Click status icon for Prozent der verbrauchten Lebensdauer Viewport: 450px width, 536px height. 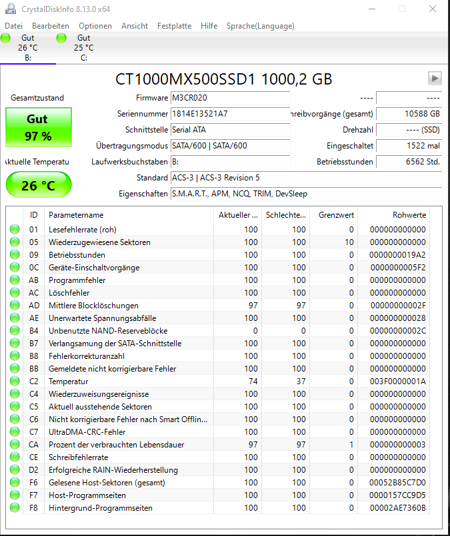(15, 444)
